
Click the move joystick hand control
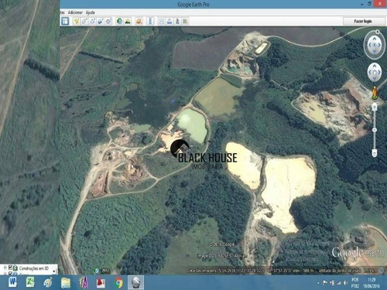pyautogui.click(x=375, y=72)
